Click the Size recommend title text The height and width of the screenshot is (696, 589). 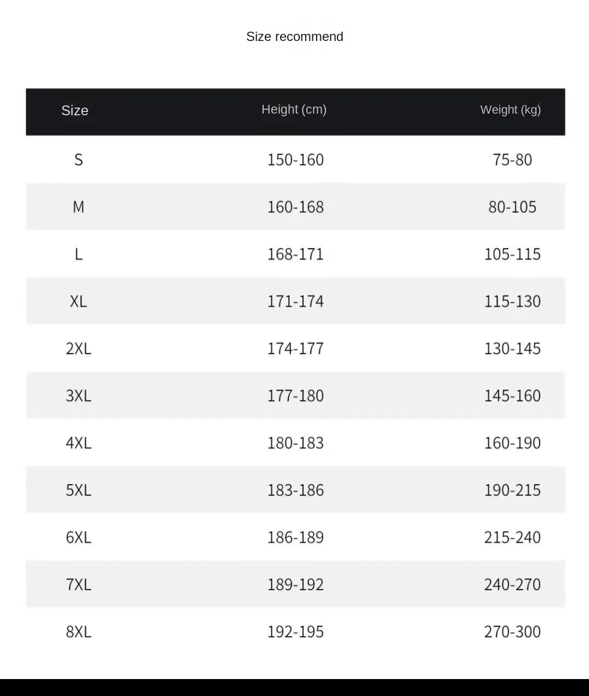(x=295, y=37)
